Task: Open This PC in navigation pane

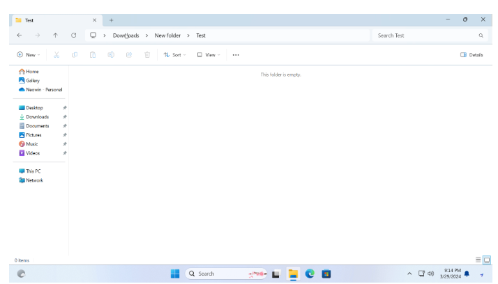Action: coord(29,171)
